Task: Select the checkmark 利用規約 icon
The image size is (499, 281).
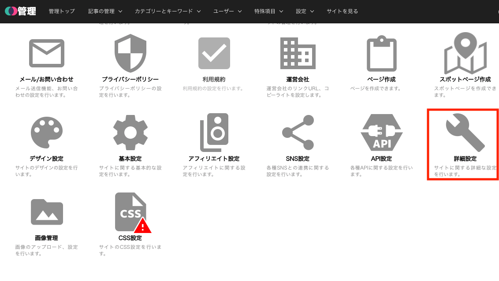Action: click(x=214, y=53)
